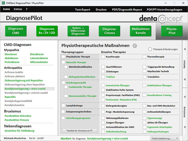
Task: Enable the Traktion checkbox
Action: pyautogui.click(x=103, y=77)
